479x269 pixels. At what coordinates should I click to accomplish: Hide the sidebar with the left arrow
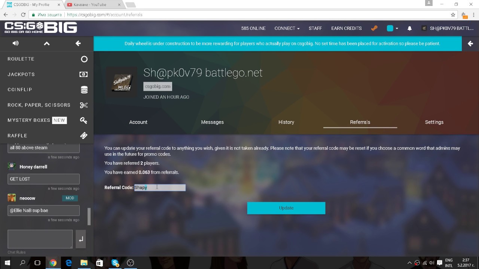click(x=78, y=43)
